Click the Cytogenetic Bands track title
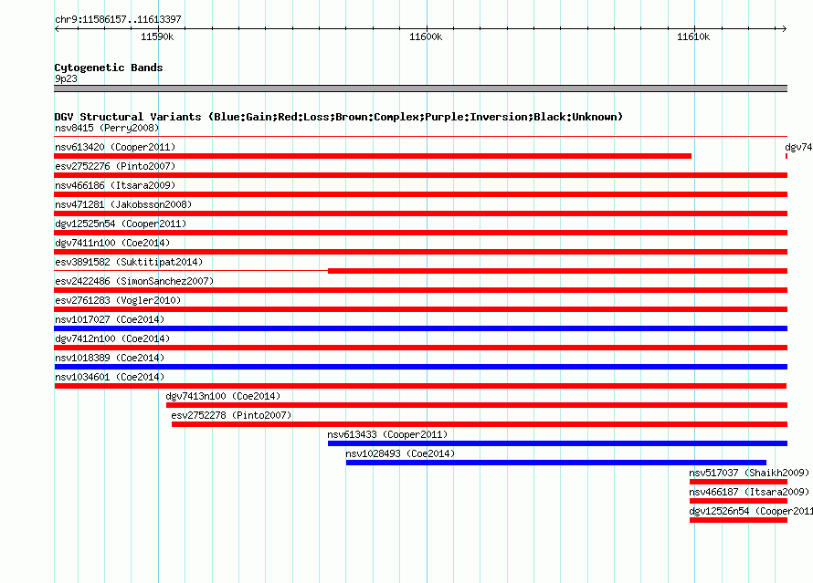The image size is (813, 583). 109,68
